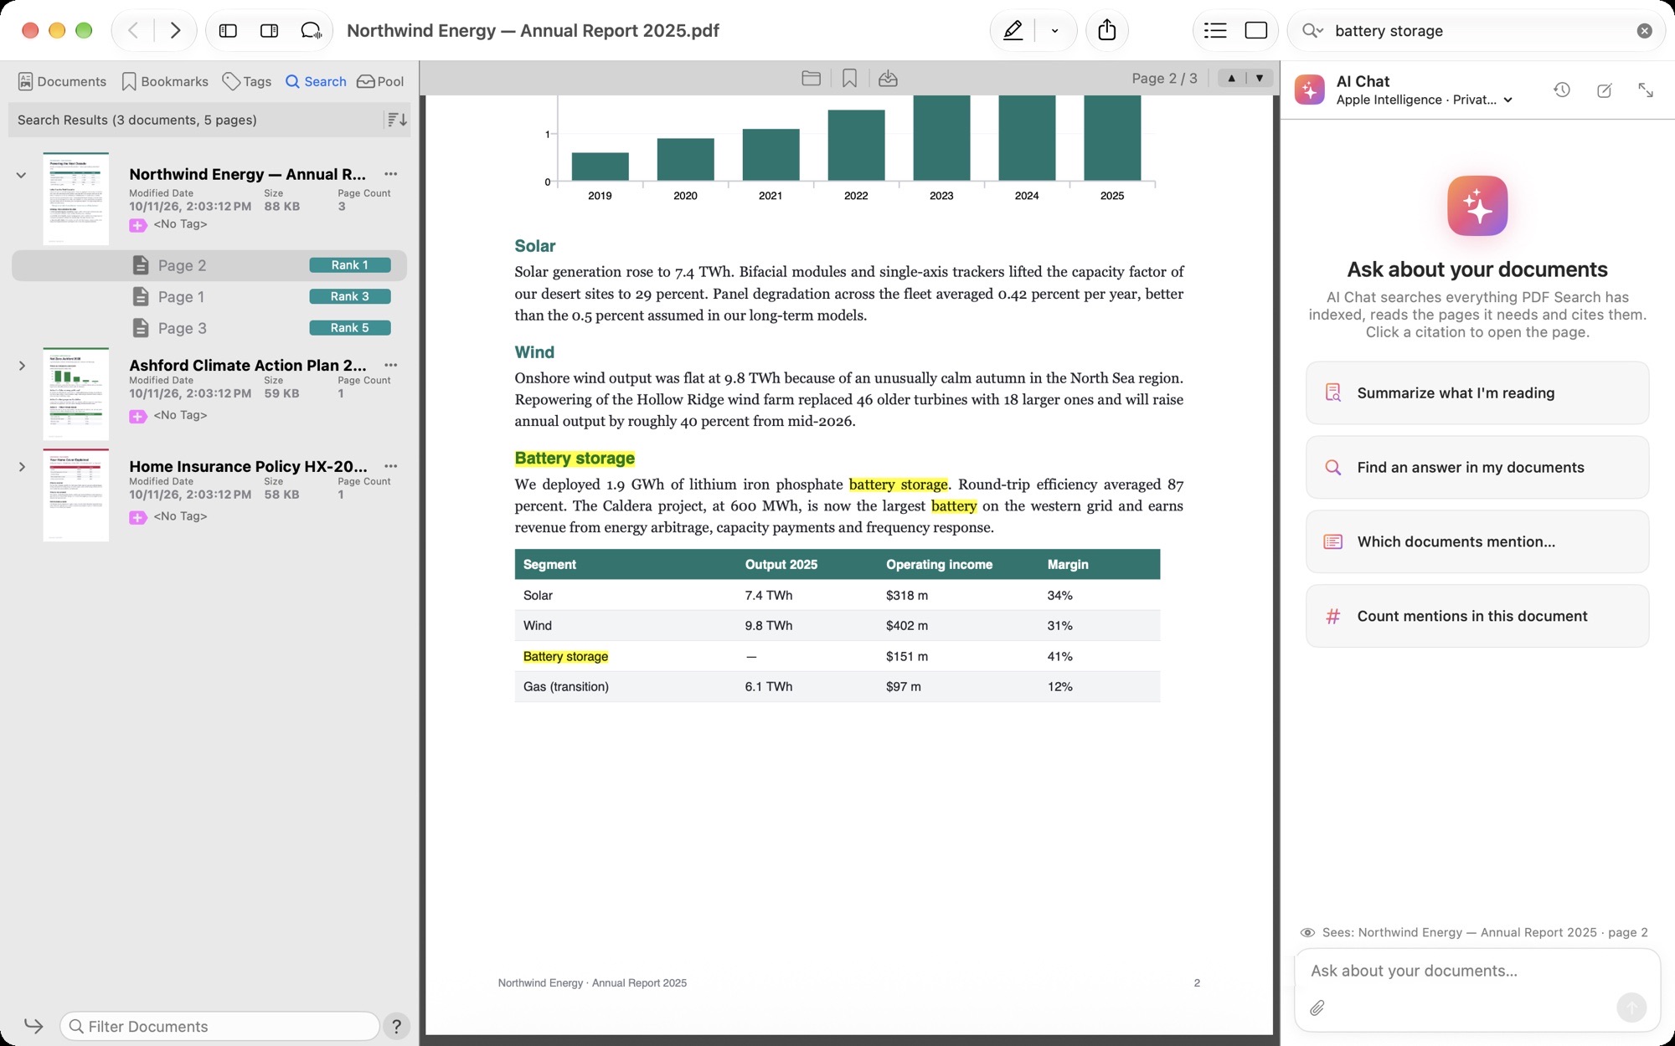Collapse the Northwind Energy document results

click(21, 175)
